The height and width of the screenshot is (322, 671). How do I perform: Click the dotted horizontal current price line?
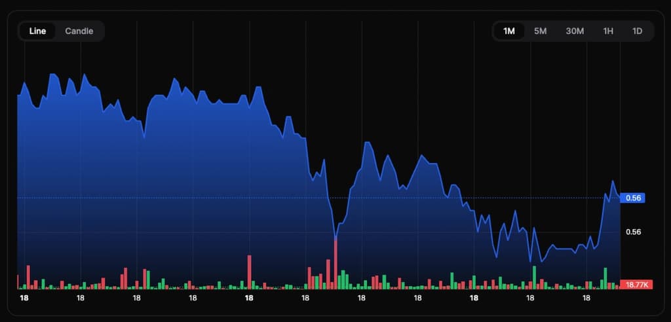tap(197, 197)
